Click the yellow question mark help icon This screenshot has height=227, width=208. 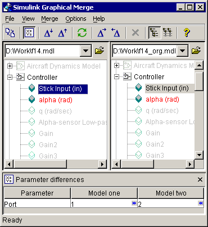point(187,33)
